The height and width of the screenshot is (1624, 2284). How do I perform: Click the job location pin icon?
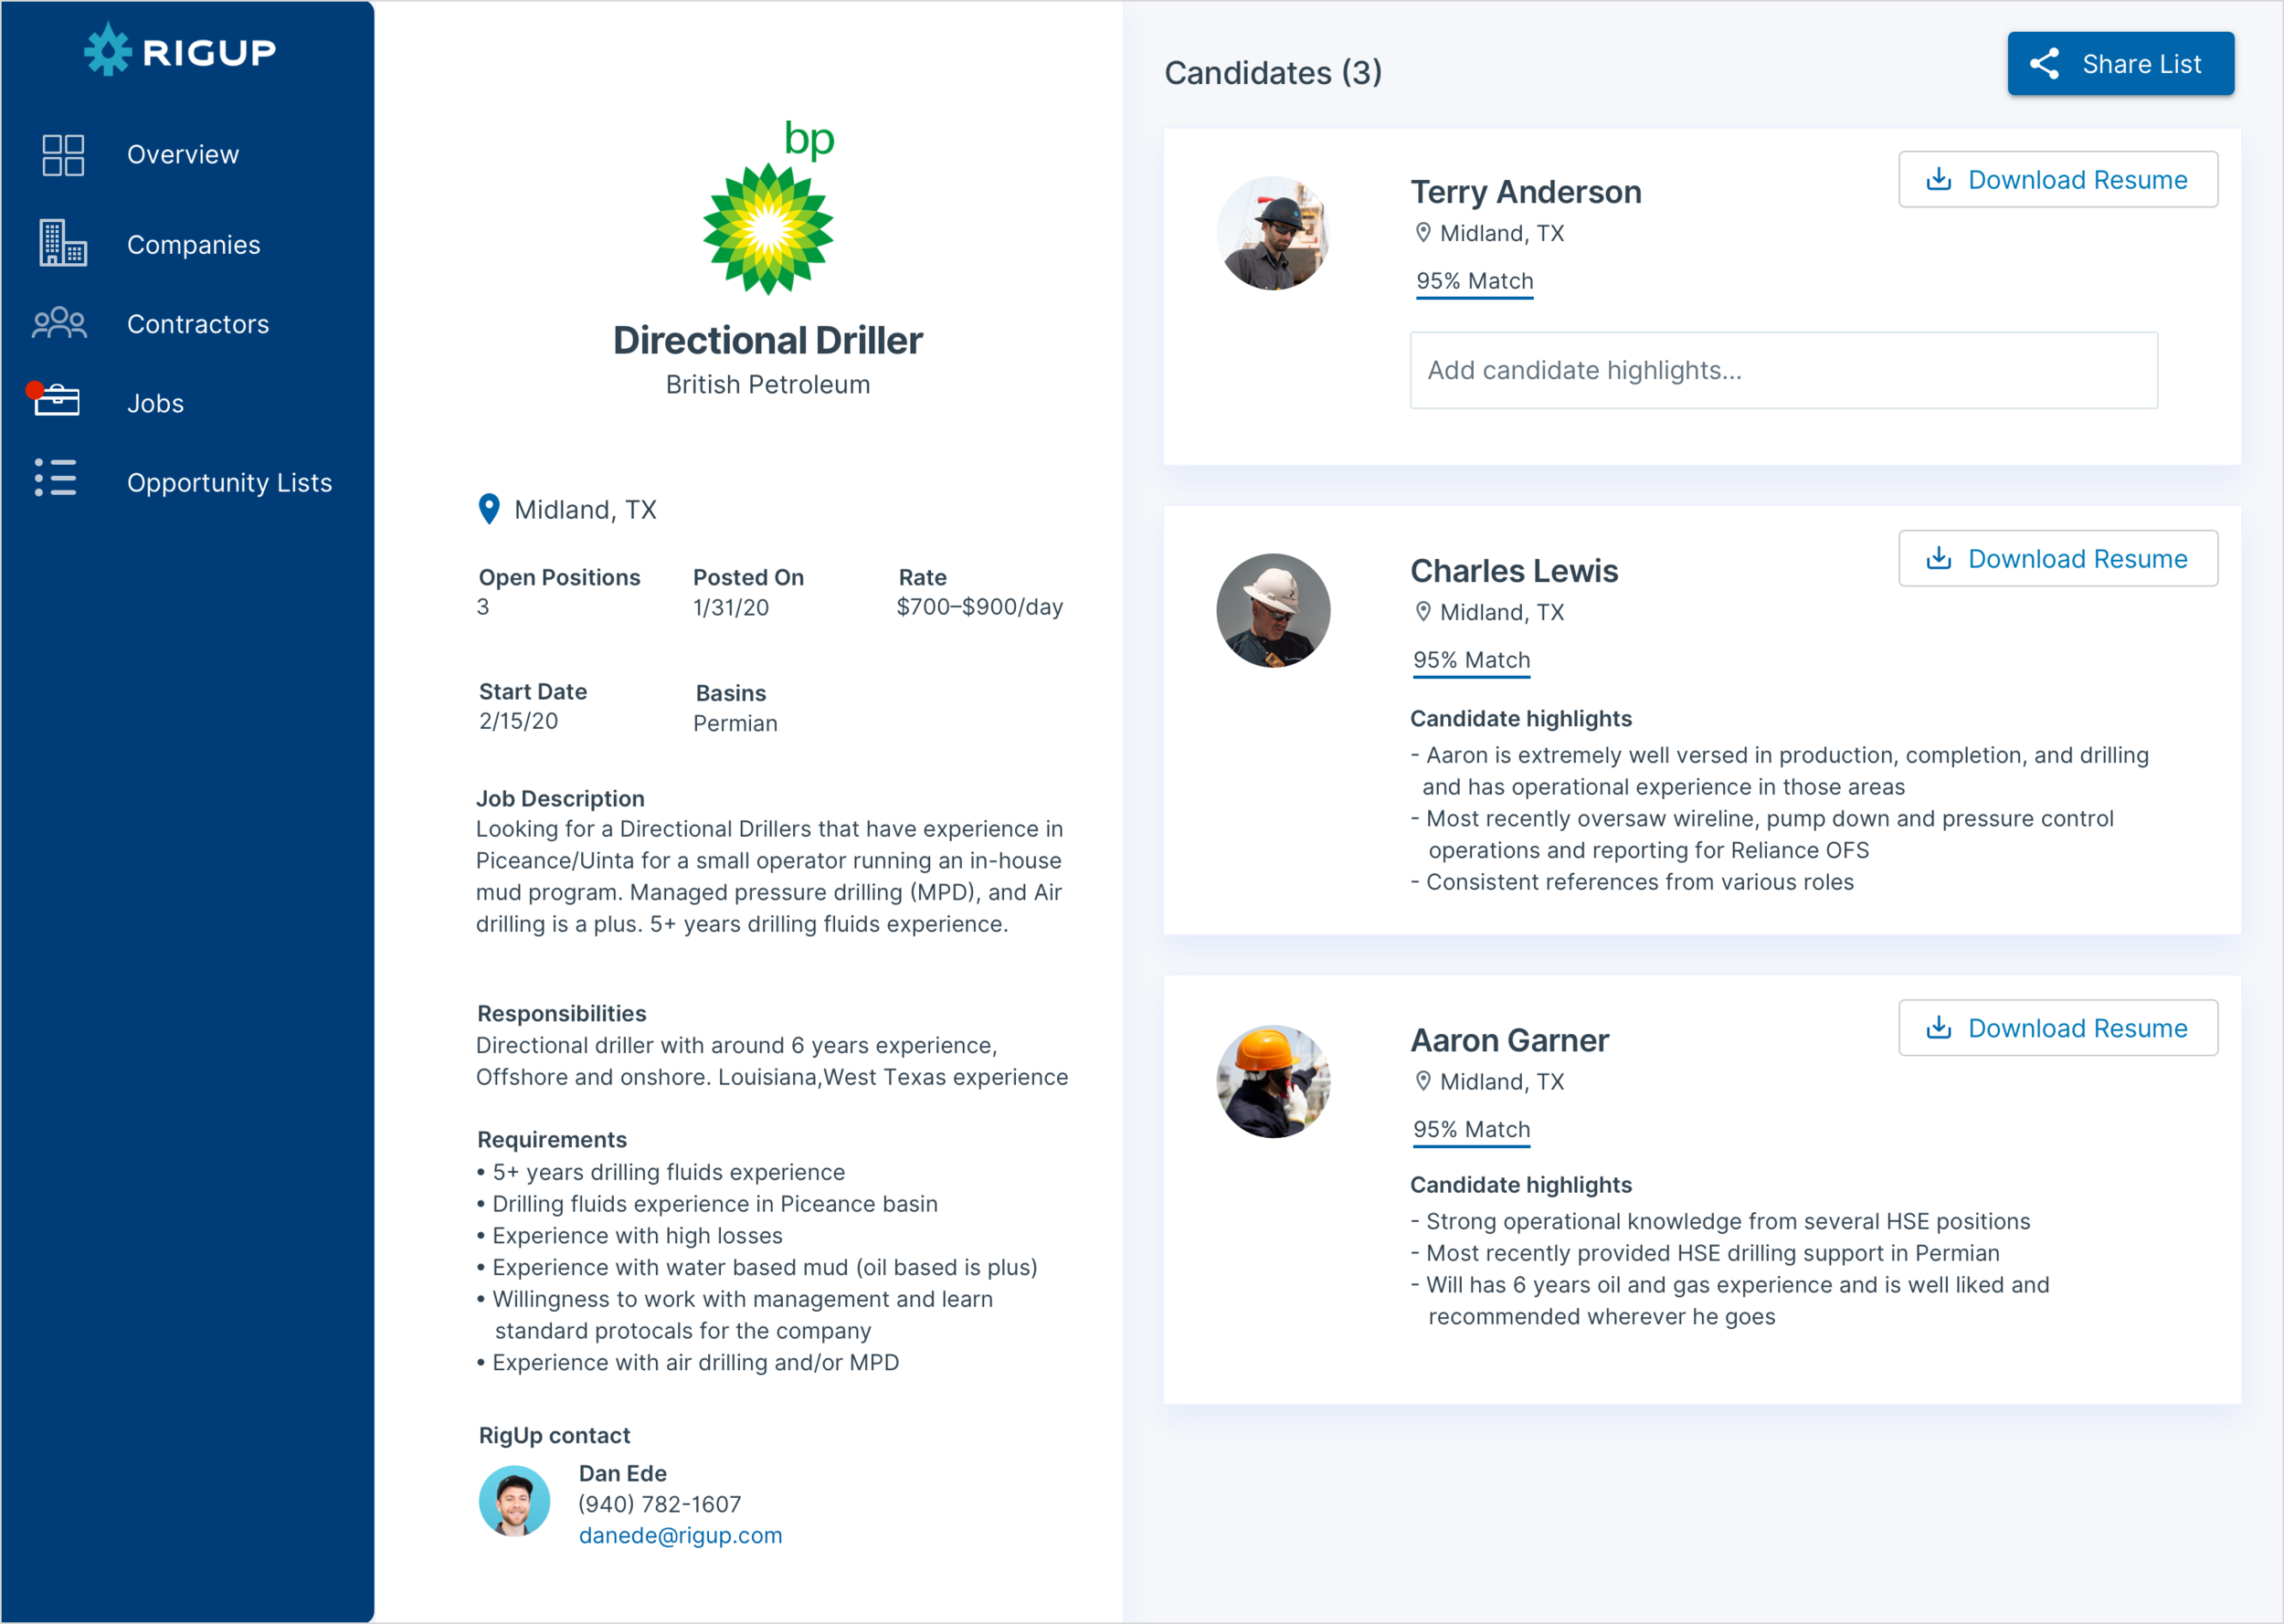click(x=489, y=509)
